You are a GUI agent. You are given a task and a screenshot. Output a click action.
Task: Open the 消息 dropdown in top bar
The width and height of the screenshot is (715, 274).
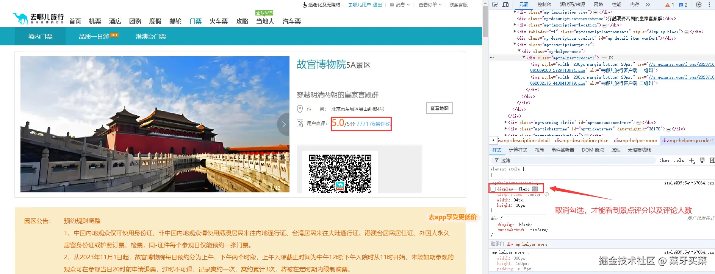tap(400, 5)
